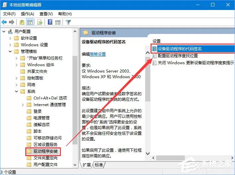The height and width of the screenshot is (175, 235).
Task: Switch to the 标准 tab
Action: coord(99,165)
